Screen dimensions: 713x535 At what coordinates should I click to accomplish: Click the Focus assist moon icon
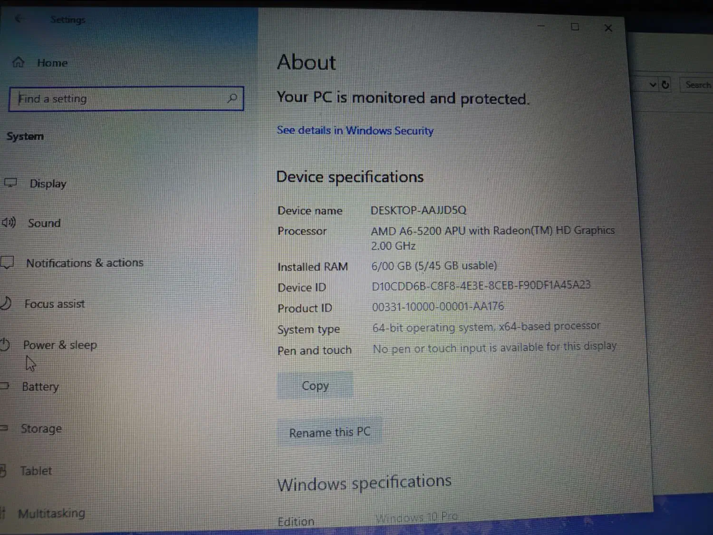point(6,303)
